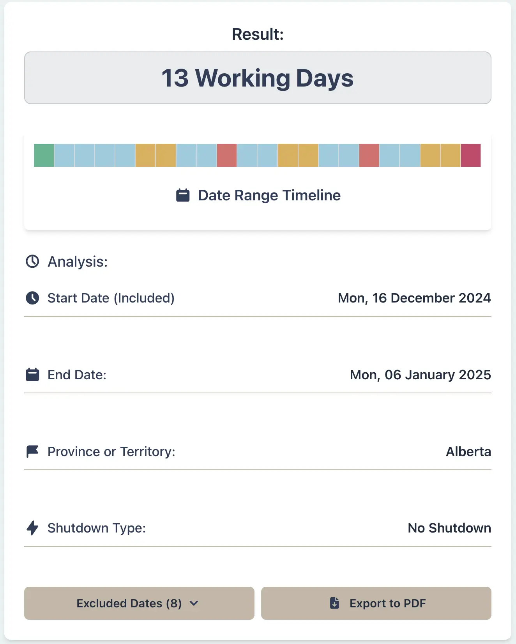
Task: Click the green start segment on the timeline
Action: pyautogui.click(x=44, y=155)
